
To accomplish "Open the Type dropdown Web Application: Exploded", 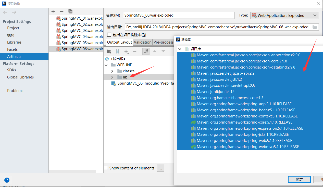I will pos(284,15).
